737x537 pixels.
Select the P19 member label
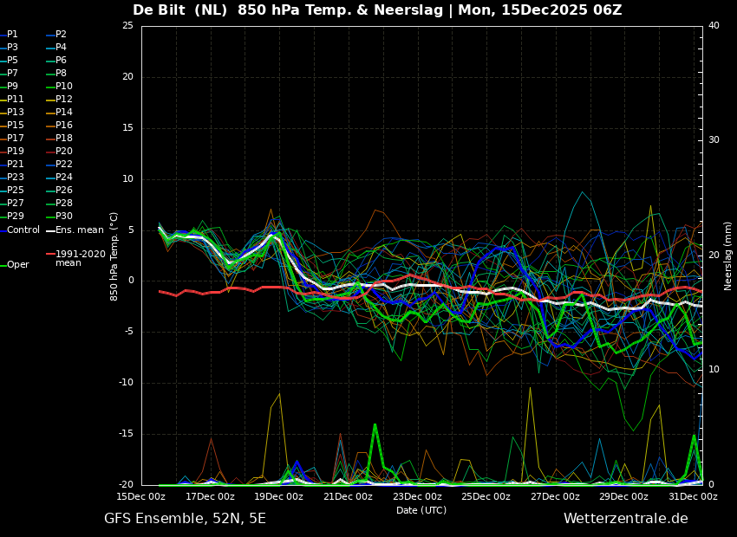(x=15, y=152)
